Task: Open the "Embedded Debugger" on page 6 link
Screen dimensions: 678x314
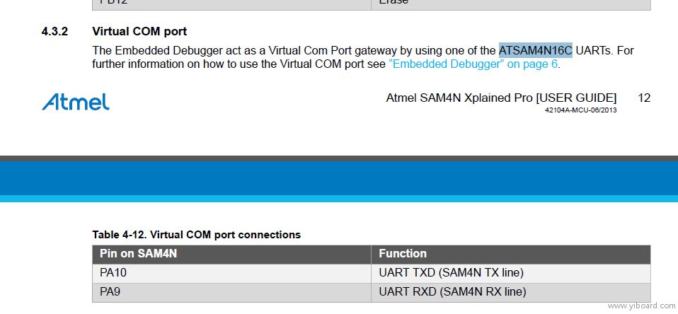Action: [473, 64]
